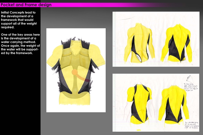Screen dimensions: 203x135
Task: Click the "Initial Concepts lead to" paragraph
Action: click(x=19, y=20)
